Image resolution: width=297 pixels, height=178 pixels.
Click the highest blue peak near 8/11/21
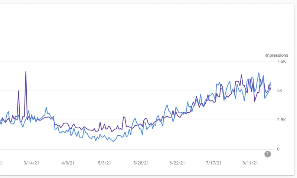pos(259,73)
